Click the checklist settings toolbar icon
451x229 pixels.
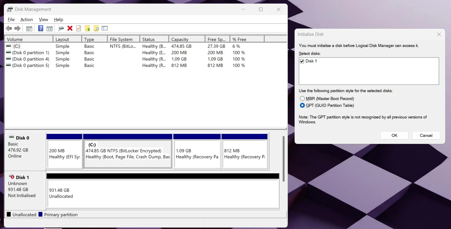(x=105, y=28)
